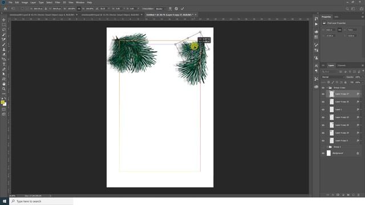This screenshot has width=365, height=205.
Task: Open the Fill value dropdown arrow
Action: (x=363, y=82)
